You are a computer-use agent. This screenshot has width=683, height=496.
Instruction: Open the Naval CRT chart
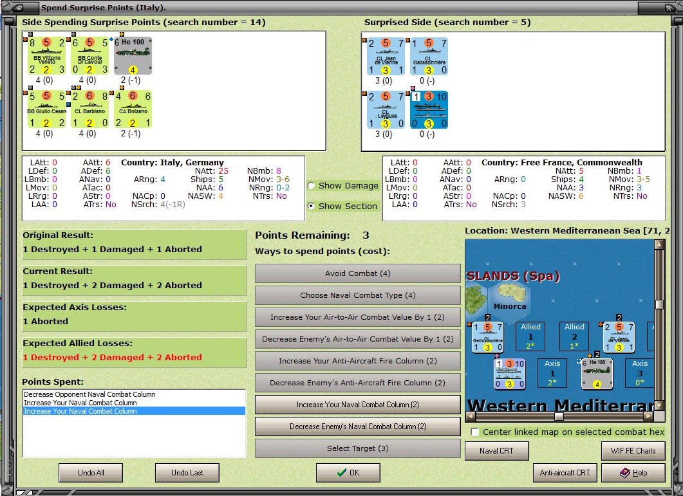pos(496,451)
